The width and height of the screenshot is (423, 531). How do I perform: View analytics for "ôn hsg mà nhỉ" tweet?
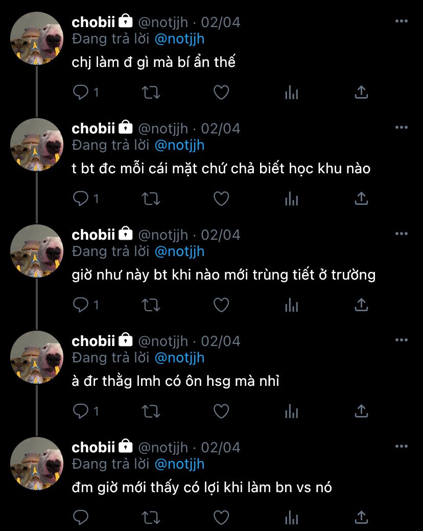(x=291, y=411)
